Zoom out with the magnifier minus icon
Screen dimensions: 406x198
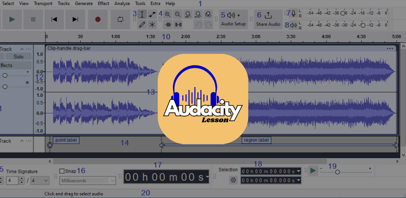tap(178, 15)
